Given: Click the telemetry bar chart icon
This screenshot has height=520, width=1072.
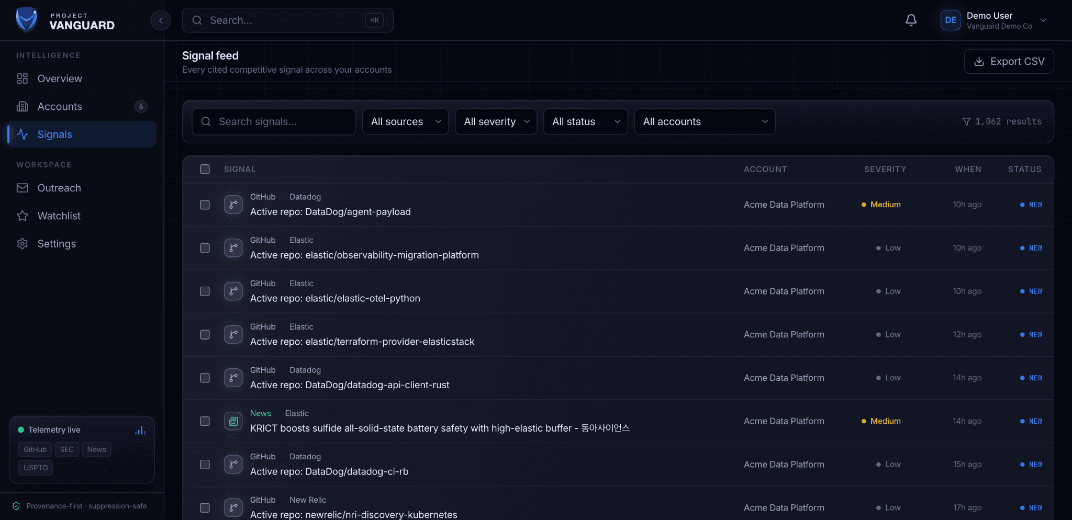Looking at the screenshot, I should tap(140, 430).
